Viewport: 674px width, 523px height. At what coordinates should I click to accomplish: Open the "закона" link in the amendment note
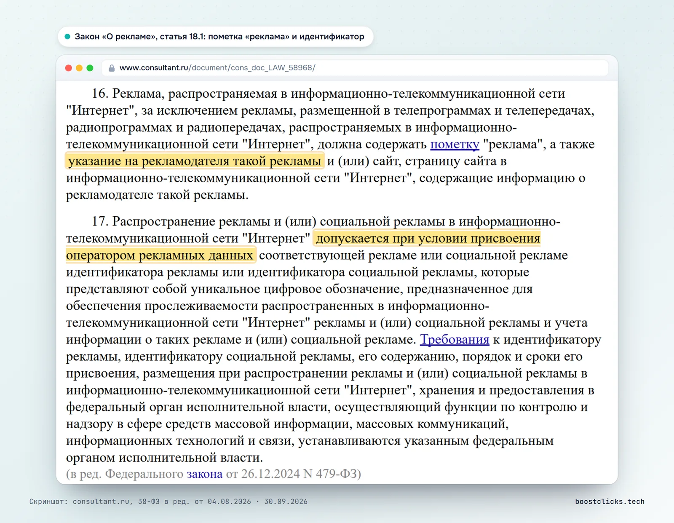(x=204, y=474)
